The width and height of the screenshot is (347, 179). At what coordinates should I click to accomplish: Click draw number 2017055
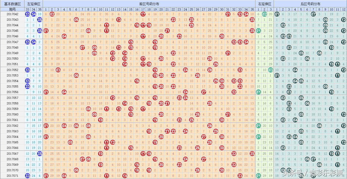click(12, 86)
